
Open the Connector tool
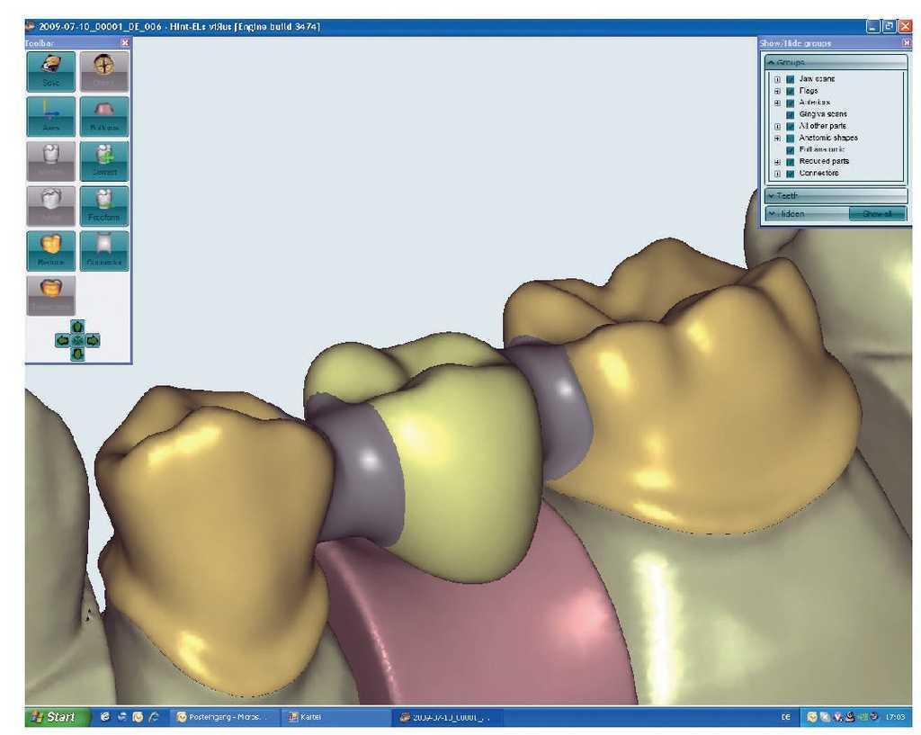point(104,250)
